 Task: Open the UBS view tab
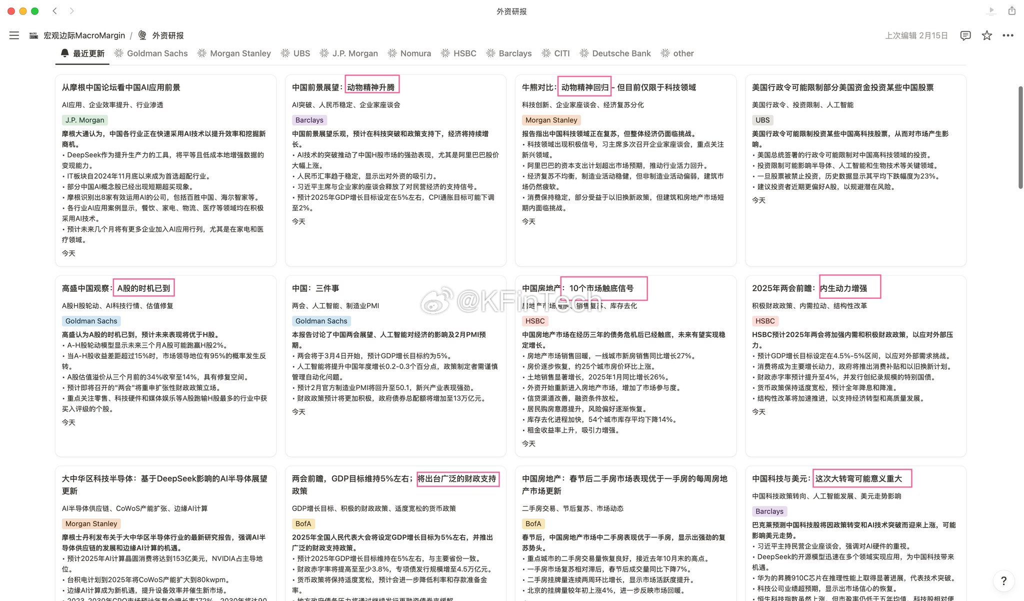[x=295, y=53]
